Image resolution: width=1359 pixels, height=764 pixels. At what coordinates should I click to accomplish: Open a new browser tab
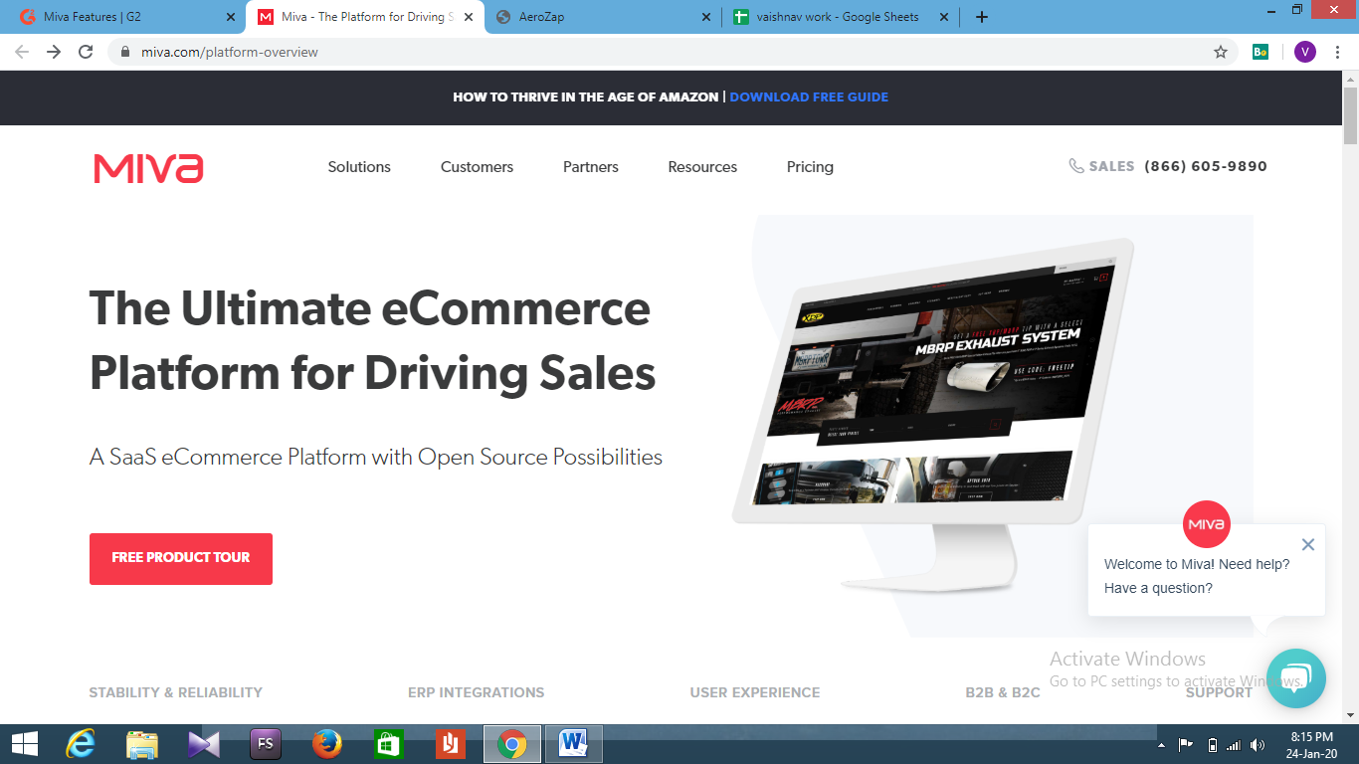(x=982, y=17)
